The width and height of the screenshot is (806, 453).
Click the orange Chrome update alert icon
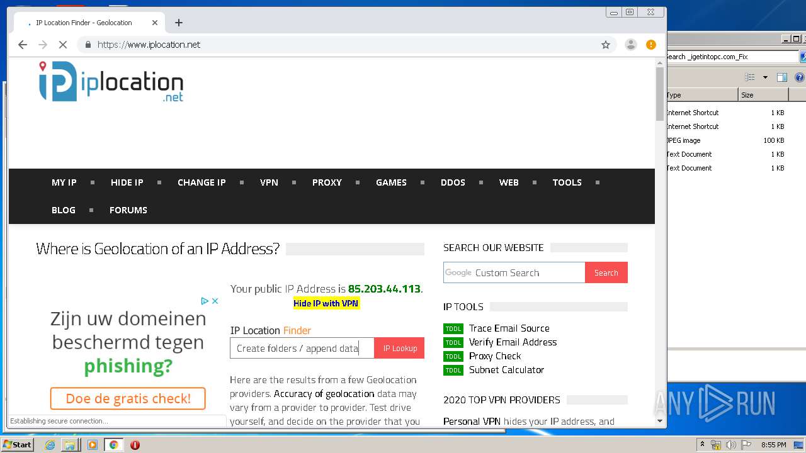pos(651,45)
